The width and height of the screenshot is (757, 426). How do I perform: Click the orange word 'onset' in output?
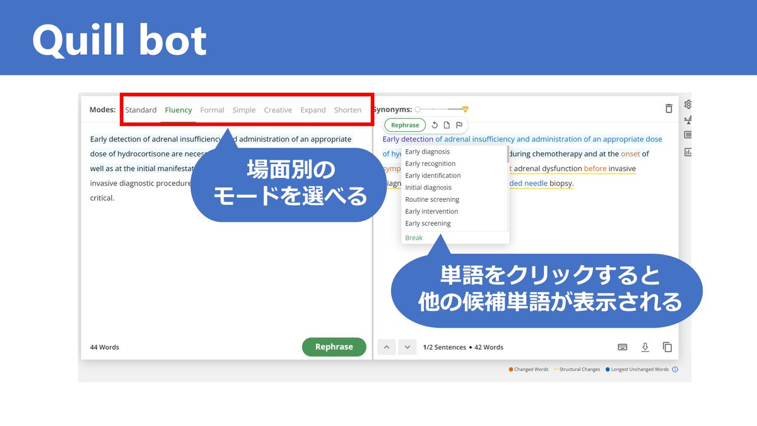pyautogui.click(x=630, y=154)
